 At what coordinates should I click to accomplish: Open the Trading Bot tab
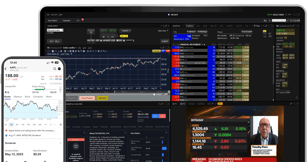[67, 20]
